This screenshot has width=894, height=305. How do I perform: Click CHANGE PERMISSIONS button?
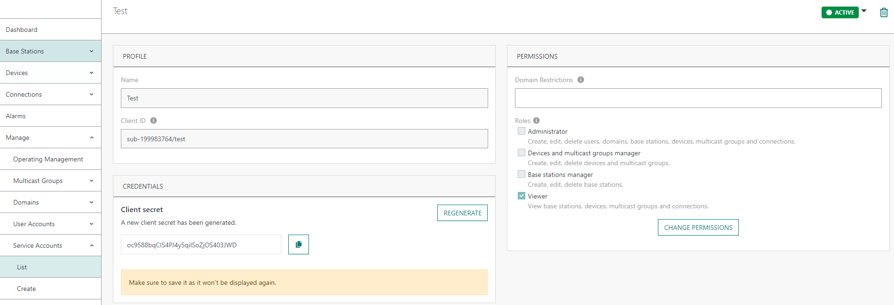pos(698,228)
